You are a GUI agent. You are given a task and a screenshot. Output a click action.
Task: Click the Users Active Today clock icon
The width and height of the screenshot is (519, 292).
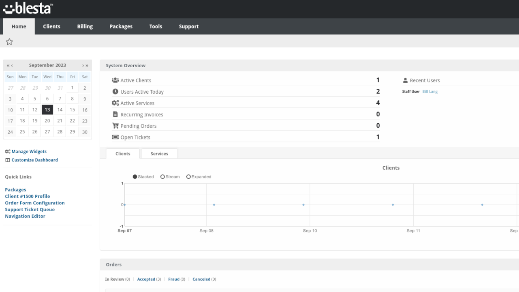[115, 92]
